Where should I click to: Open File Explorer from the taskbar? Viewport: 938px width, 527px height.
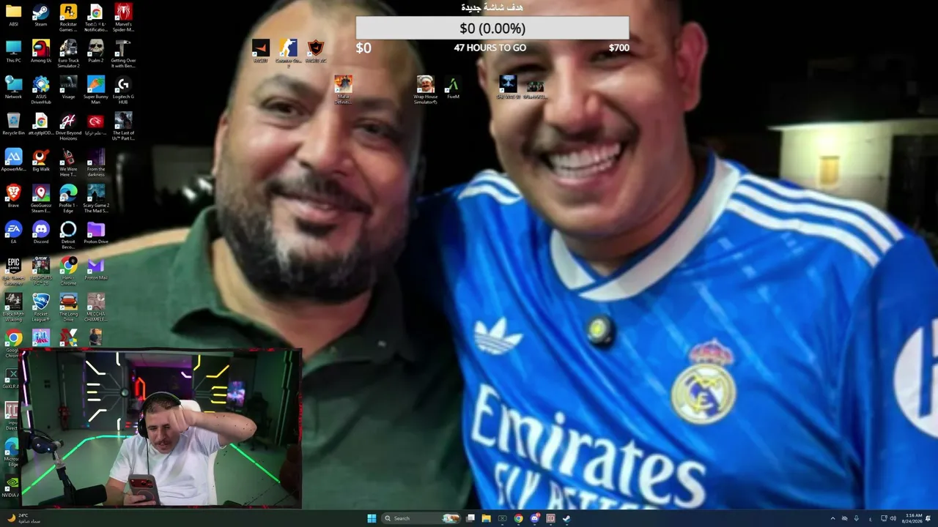[x=486, y=518]
